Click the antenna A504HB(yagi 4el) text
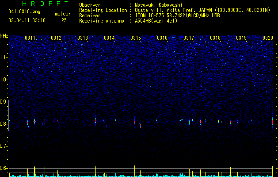This screenshot has height=177, width=278. coord(156,21)
